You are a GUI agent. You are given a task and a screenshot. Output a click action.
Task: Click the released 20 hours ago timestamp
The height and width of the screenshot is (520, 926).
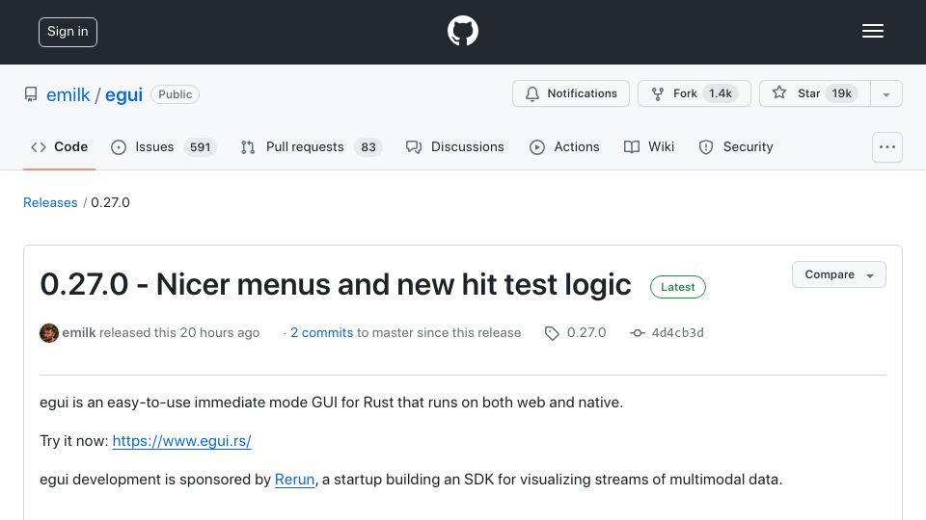[x=220, y=332]
